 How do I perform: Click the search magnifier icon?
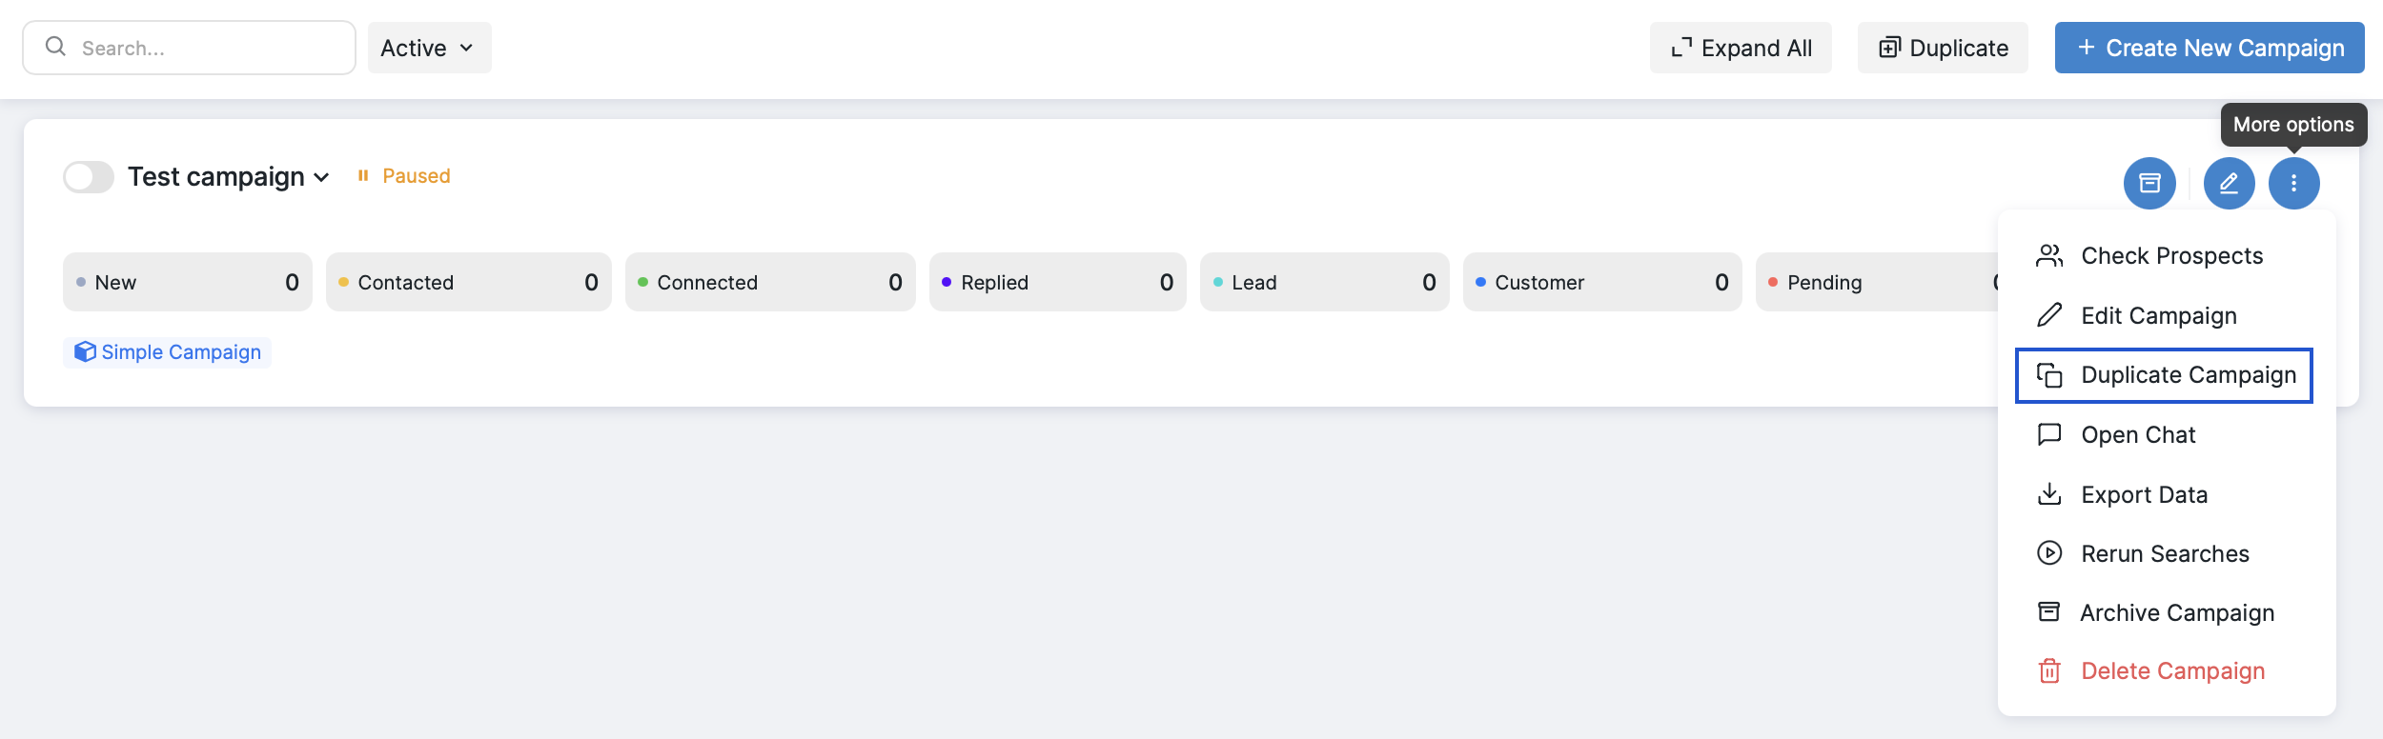click(56, 47)
